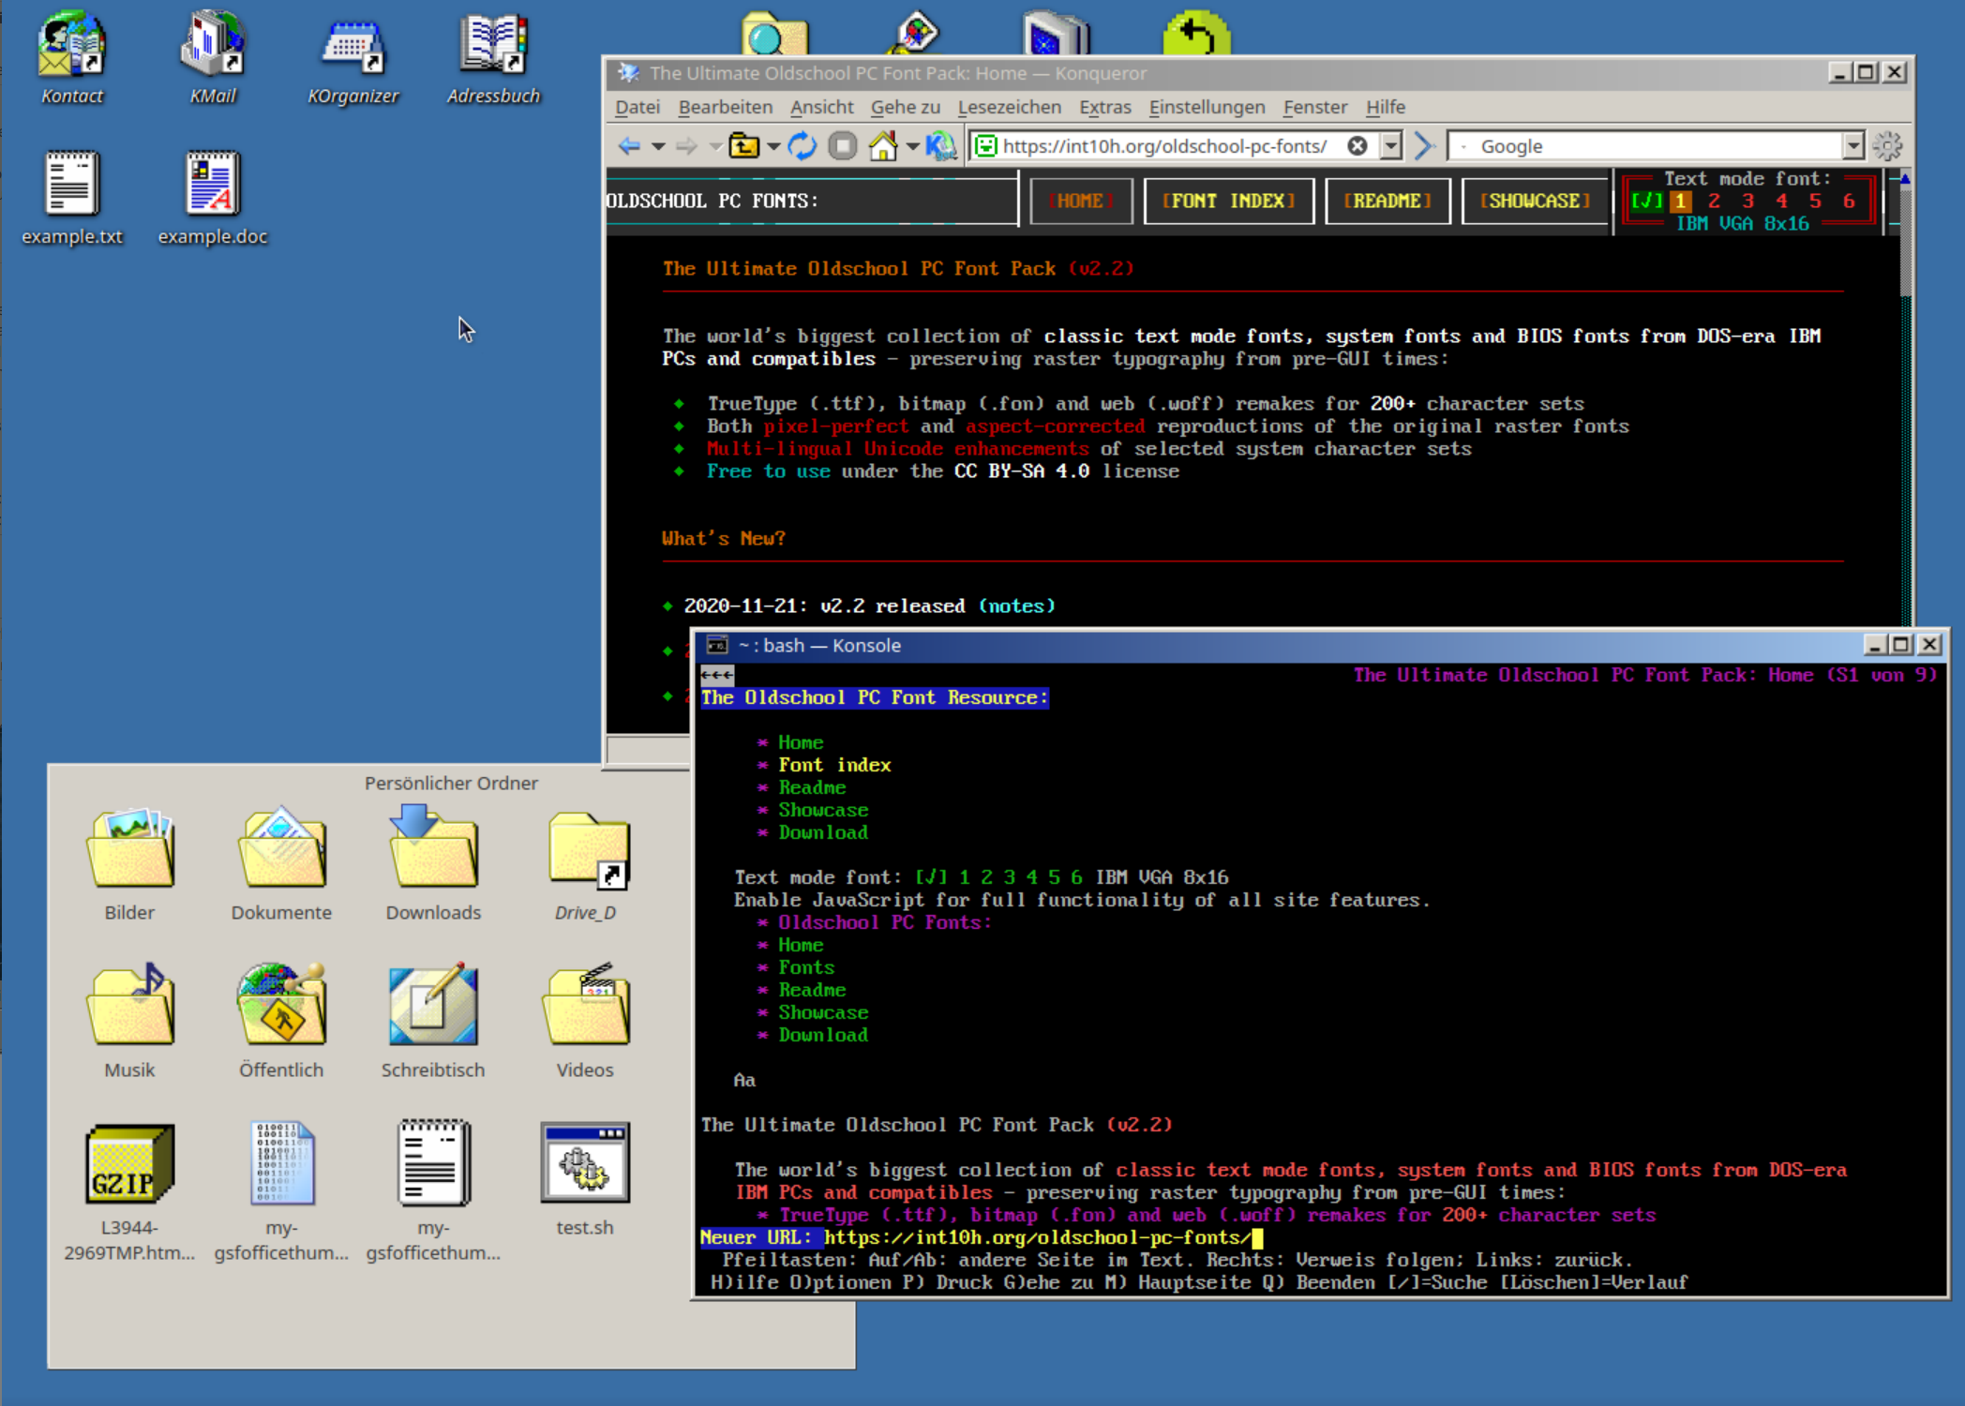Select the GZIP file L3944-2969TMP.htm

click(129, 1192)
